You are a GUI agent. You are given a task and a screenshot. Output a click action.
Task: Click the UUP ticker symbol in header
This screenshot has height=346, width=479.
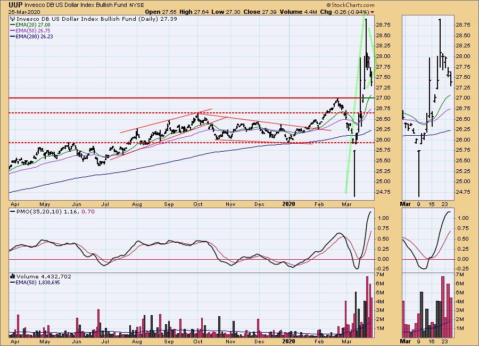[x=15, y=5]
